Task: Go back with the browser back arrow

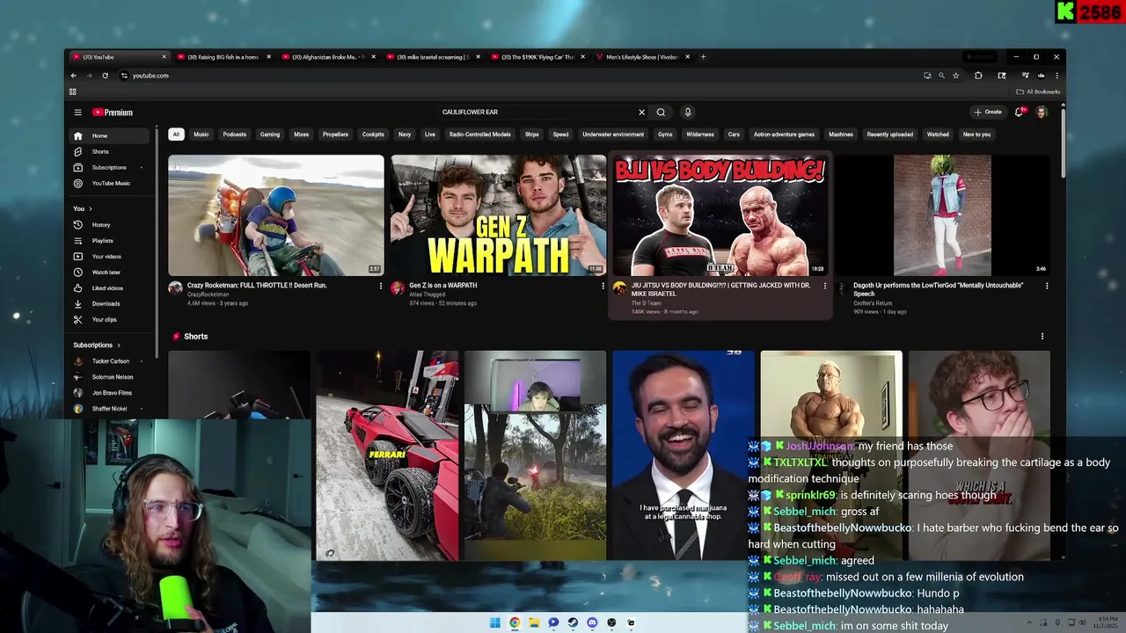Action: coord(74,76)
